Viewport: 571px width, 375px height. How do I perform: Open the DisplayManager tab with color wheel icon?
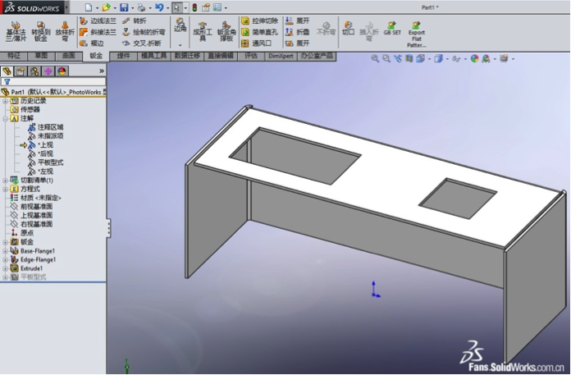(61, 71)
